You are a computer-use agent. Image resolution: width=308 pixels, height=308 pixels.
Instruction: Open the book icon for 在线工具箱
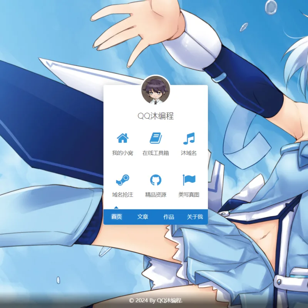click(x=156, y=138)
